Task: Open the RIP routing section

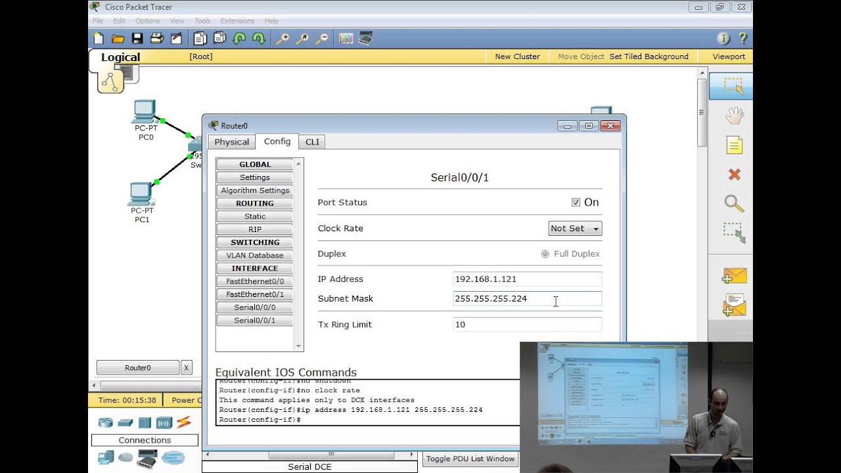Action: pos(255,229)
